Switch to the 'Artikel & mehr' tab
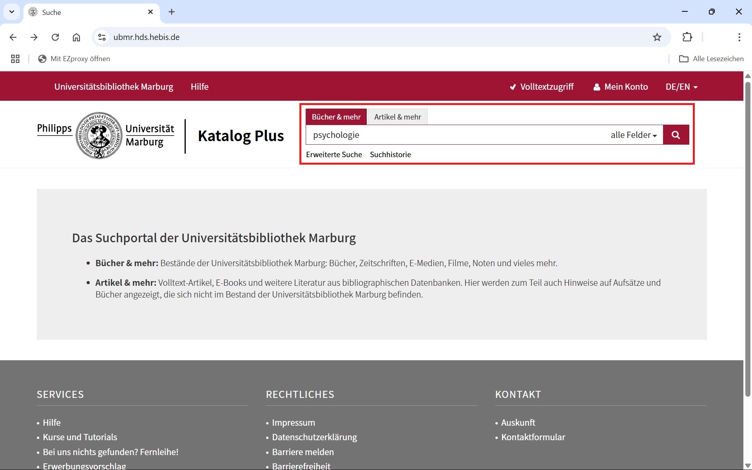The width and height of the screenshot is (752, 470). (x=397, y=117)
